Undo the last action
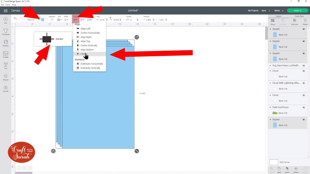The height and width of the screenshot is (174, 310). 15,19
